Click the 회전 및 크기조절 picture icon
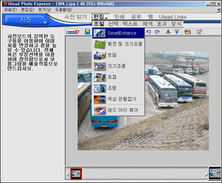222x183 pixels. pos(100,44)
